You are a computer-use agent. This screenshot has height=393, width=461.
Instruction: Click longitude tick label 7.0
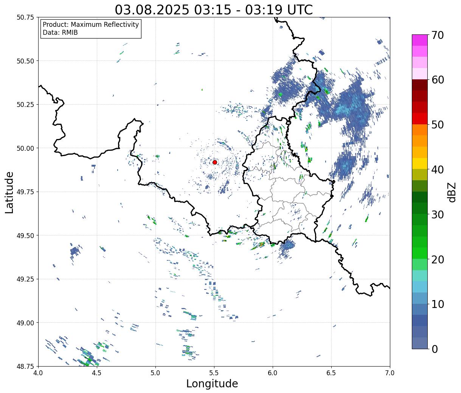point(390,373)
